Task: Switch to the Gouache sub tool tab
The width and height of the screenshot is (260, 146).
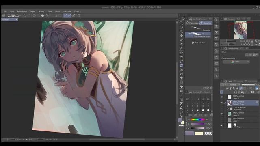Action: (x=206, y=23)
